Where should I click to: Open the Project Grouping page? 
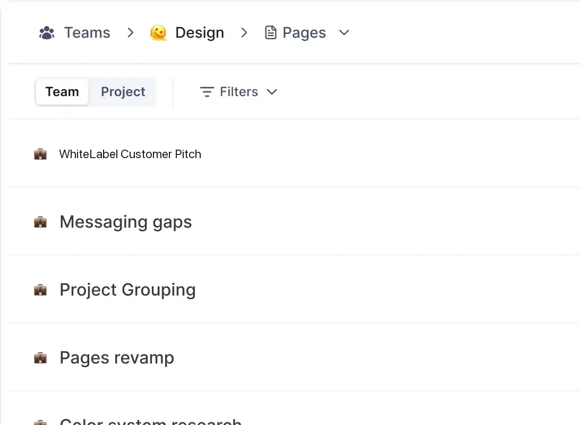(x=127, y=290)
